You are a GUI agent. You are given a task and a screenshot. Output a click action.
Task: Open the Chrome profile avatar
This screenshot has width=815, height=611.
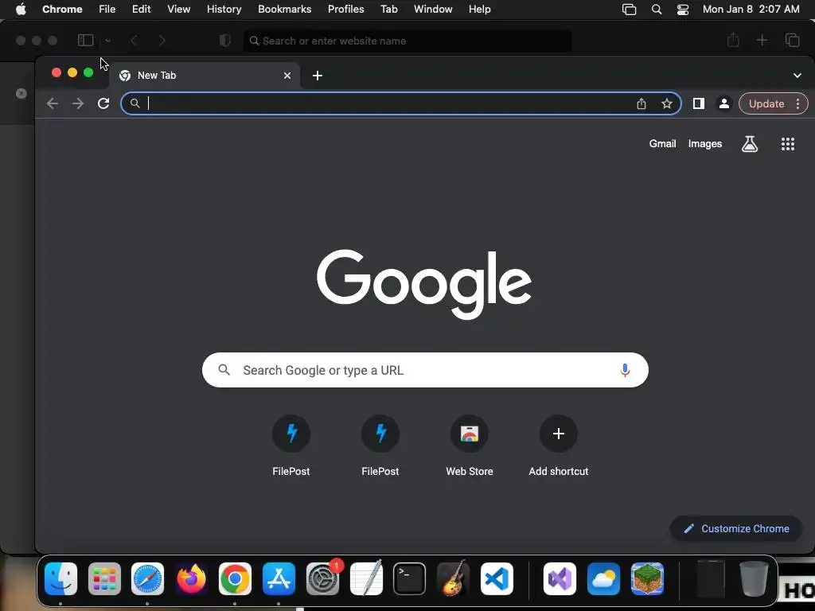(724, 104)
